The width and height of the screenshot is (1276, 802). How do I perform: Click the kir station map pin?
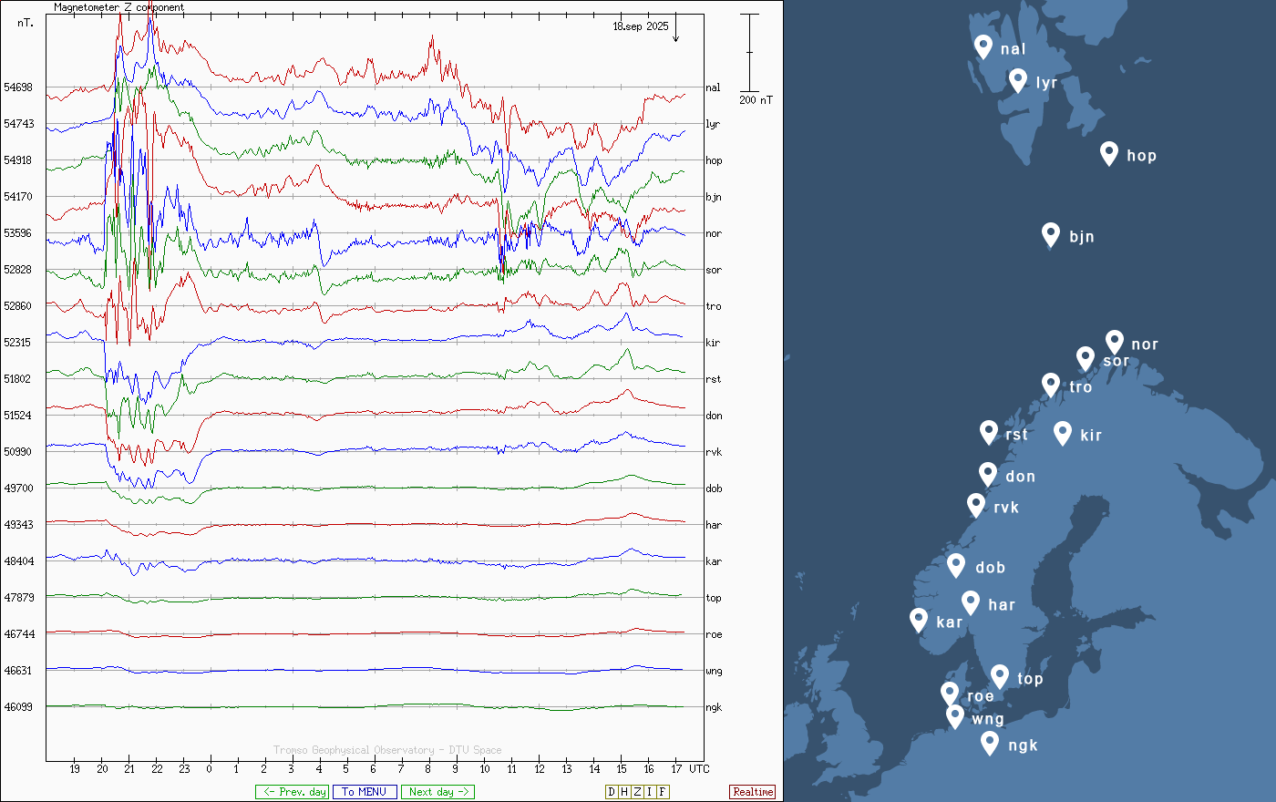(1062, 432)
